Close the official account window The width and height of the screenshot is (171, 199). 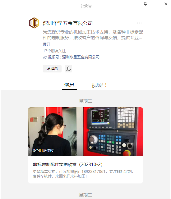point(166,4)
